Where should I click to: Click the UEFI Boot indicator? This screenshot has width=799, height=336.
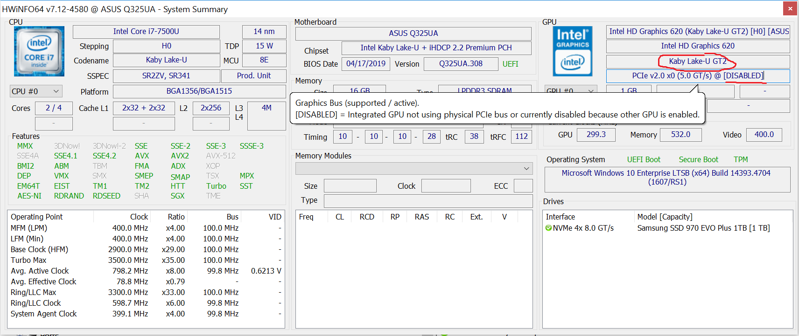[x=644, y=160]
